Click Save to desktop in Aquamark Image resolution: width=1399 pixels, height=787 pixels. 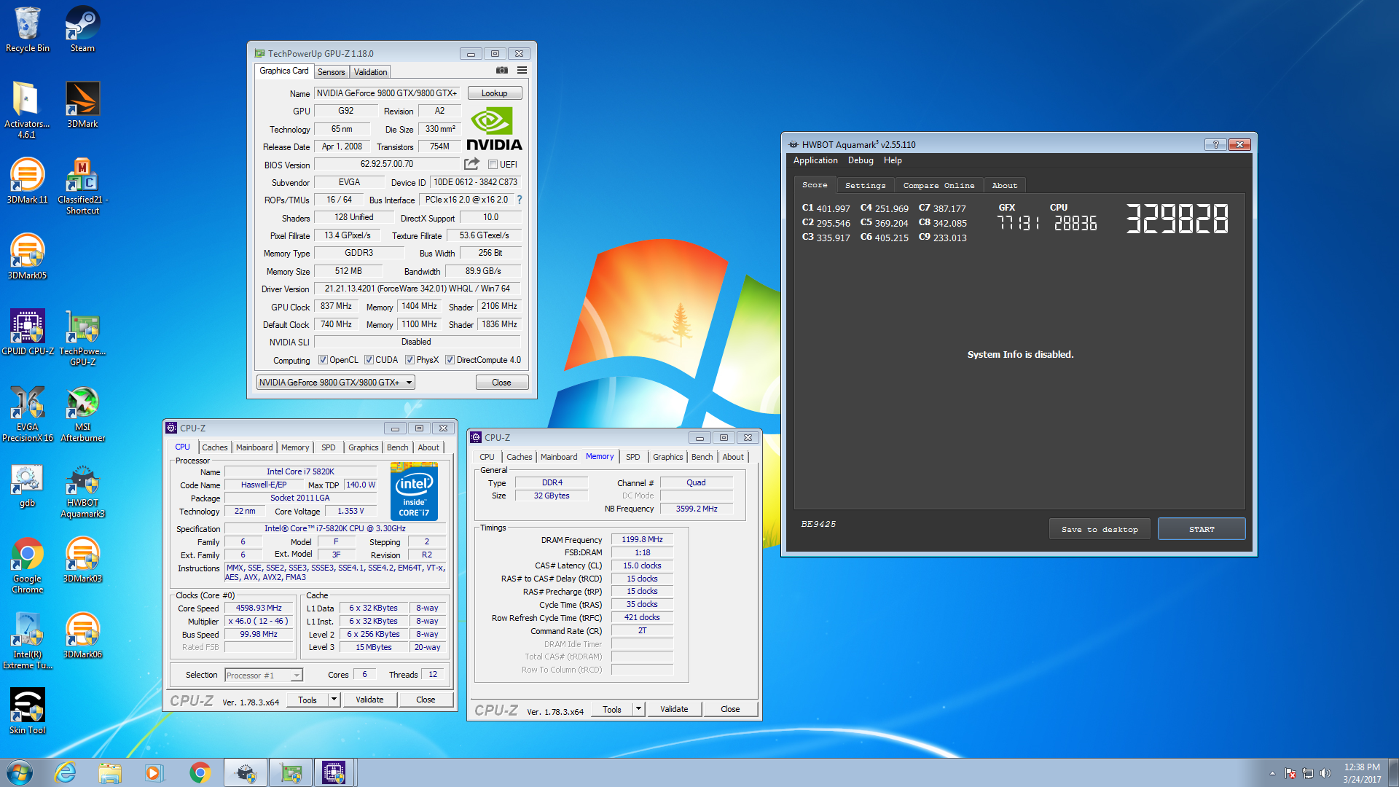click(x=1100, y=529)
